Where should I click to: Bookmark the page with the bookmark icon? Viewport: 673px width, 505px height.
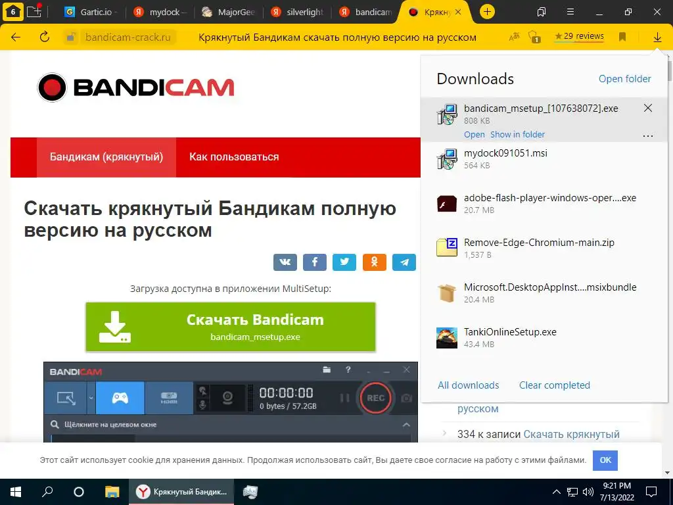tap(622, 37)
